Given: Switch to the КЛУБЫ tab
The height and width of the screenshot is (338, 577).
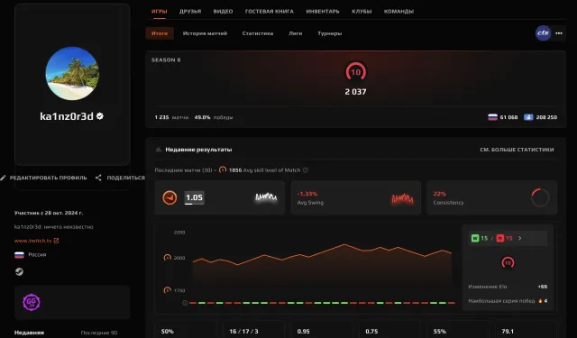Looking at the screenshot, I should (362, 12).
